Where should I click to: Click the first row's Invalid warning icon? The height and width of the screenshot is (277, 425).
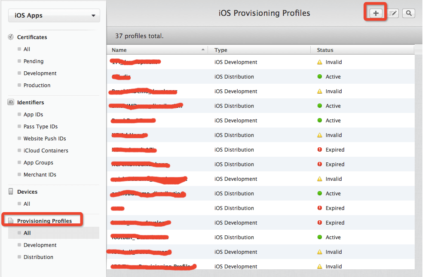tap(319, 62)
